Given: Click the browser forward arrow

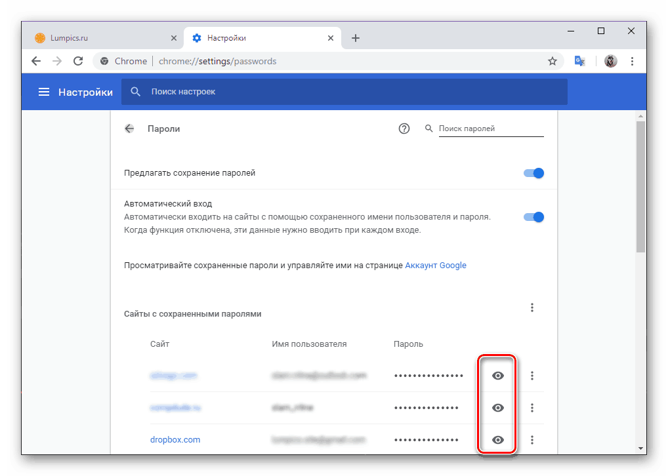Looking at the screenshot, I should pyautogui.click(x=57, y=62).
